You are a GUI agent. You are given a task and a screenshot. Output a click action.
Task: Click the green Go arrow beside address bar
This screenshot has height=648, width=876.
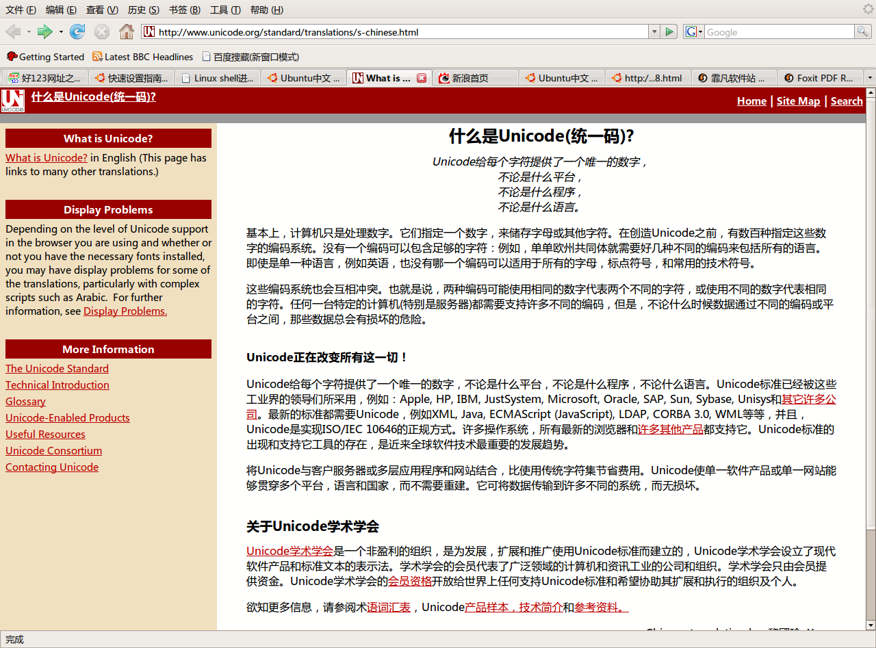pos(669,31)
